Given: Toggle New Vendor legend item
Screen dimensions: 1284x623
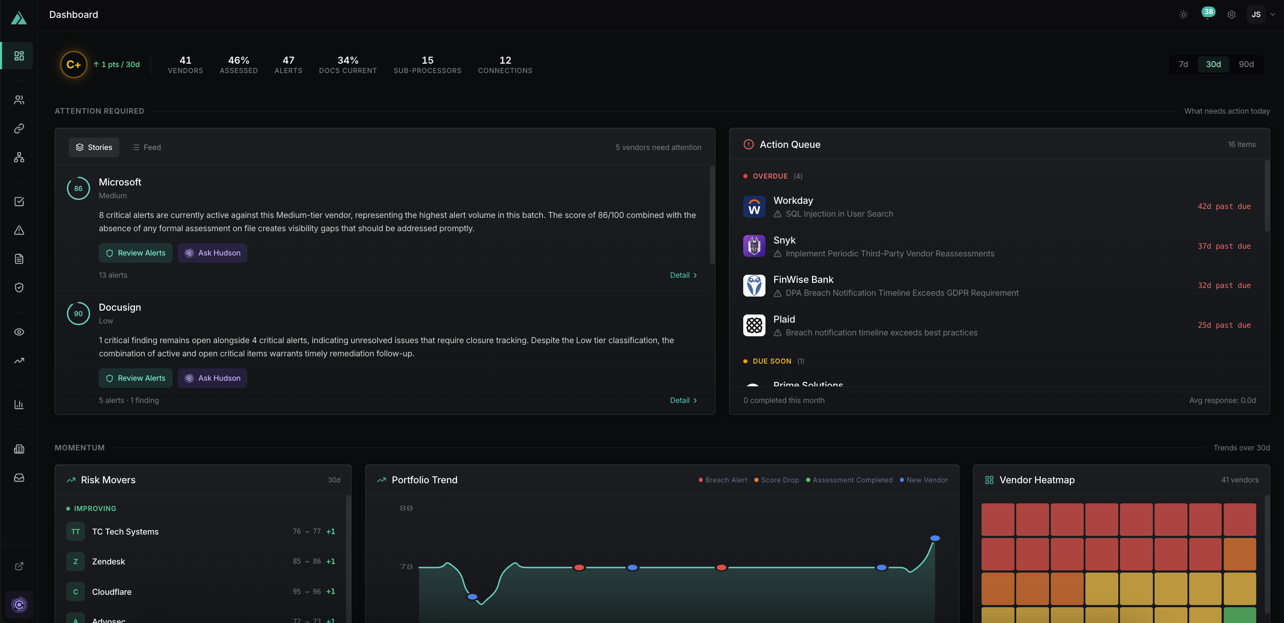Looking at the screenshot, I should (x=923, y=480).
